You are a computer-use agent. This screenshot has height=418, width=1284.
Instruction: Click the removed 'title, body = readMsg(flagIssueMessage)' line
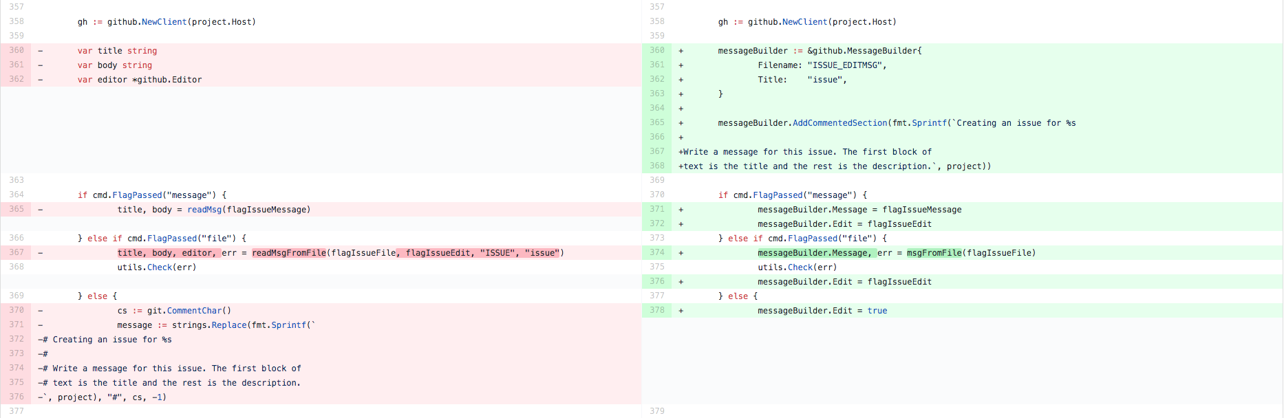pyautogui.click(x=214, y=210)
